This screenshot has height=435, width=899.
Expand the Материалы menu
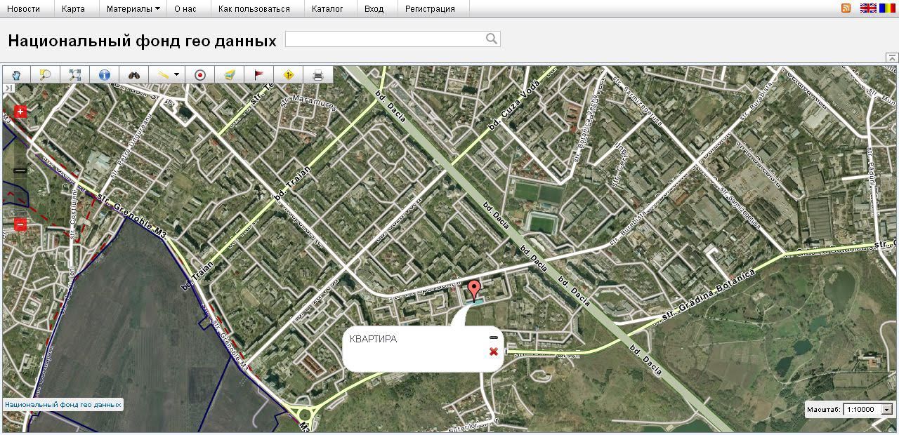[133, 9]
